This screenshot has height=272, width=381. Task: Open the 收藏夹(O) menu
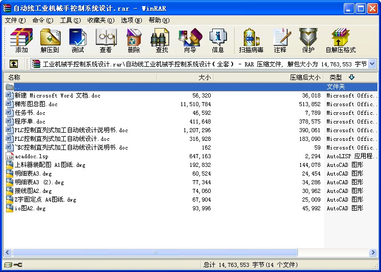[x=101, y=20]
